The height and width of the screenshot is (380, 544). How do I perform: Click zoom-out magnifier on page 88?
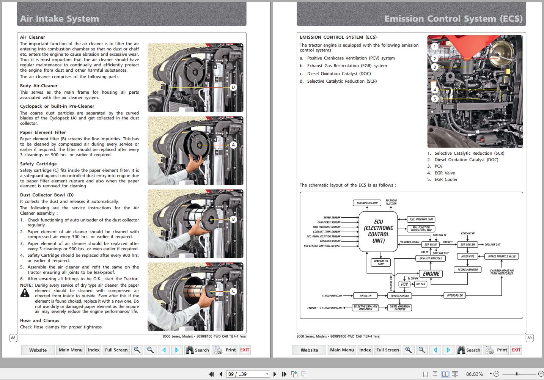click(151, 350)
